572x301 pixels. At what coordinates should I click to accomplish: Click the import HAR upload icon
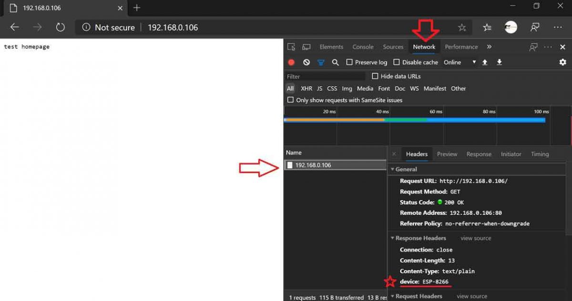point(485,62)
